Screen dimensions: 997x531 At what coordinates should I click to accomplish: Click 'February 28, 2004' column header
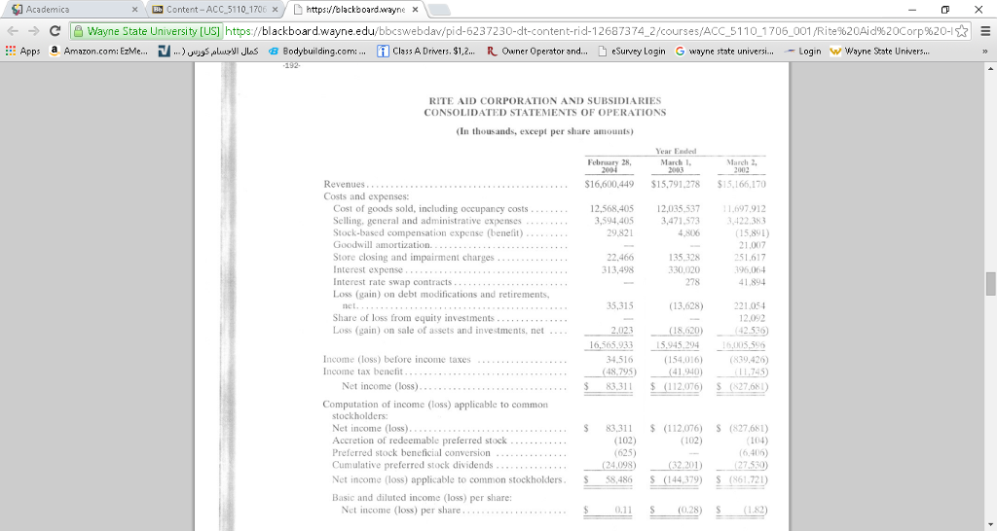pyautogui.click(x=609, y=165)
